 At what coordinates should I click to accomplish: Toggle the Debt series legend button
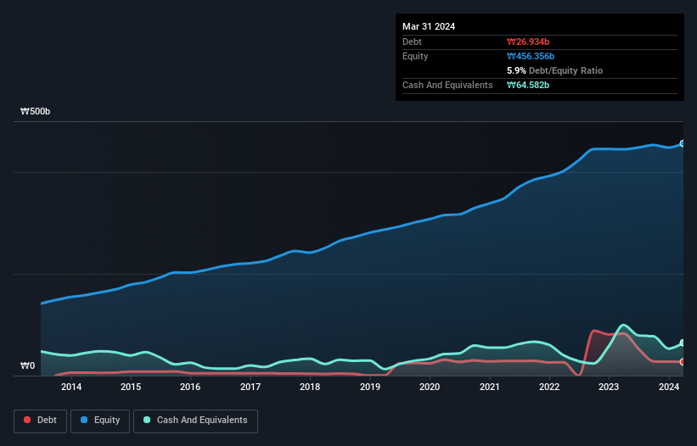41,421
